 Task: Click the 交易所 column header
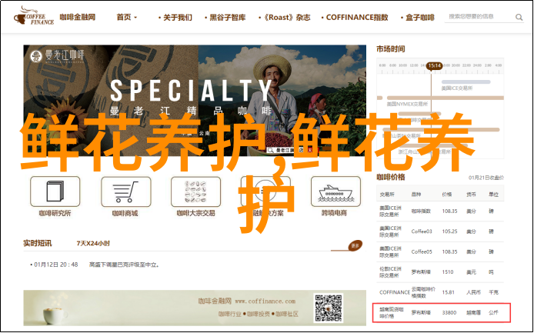coord(387,195)
